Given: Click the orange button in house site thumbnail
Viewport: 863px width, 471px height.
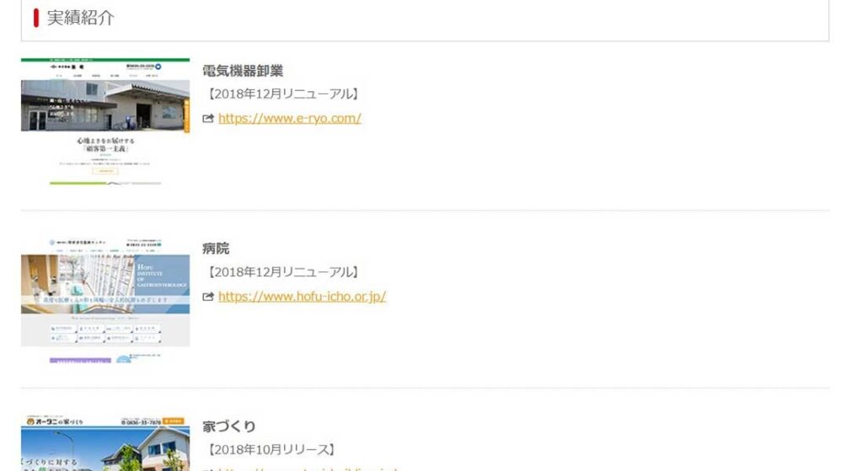Looking at the screenshot, I should [174, 421].
